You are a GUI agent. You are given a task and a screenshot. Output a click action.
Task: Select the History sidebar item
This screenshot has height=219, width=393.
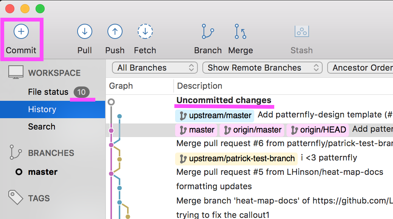click(42, 109)
